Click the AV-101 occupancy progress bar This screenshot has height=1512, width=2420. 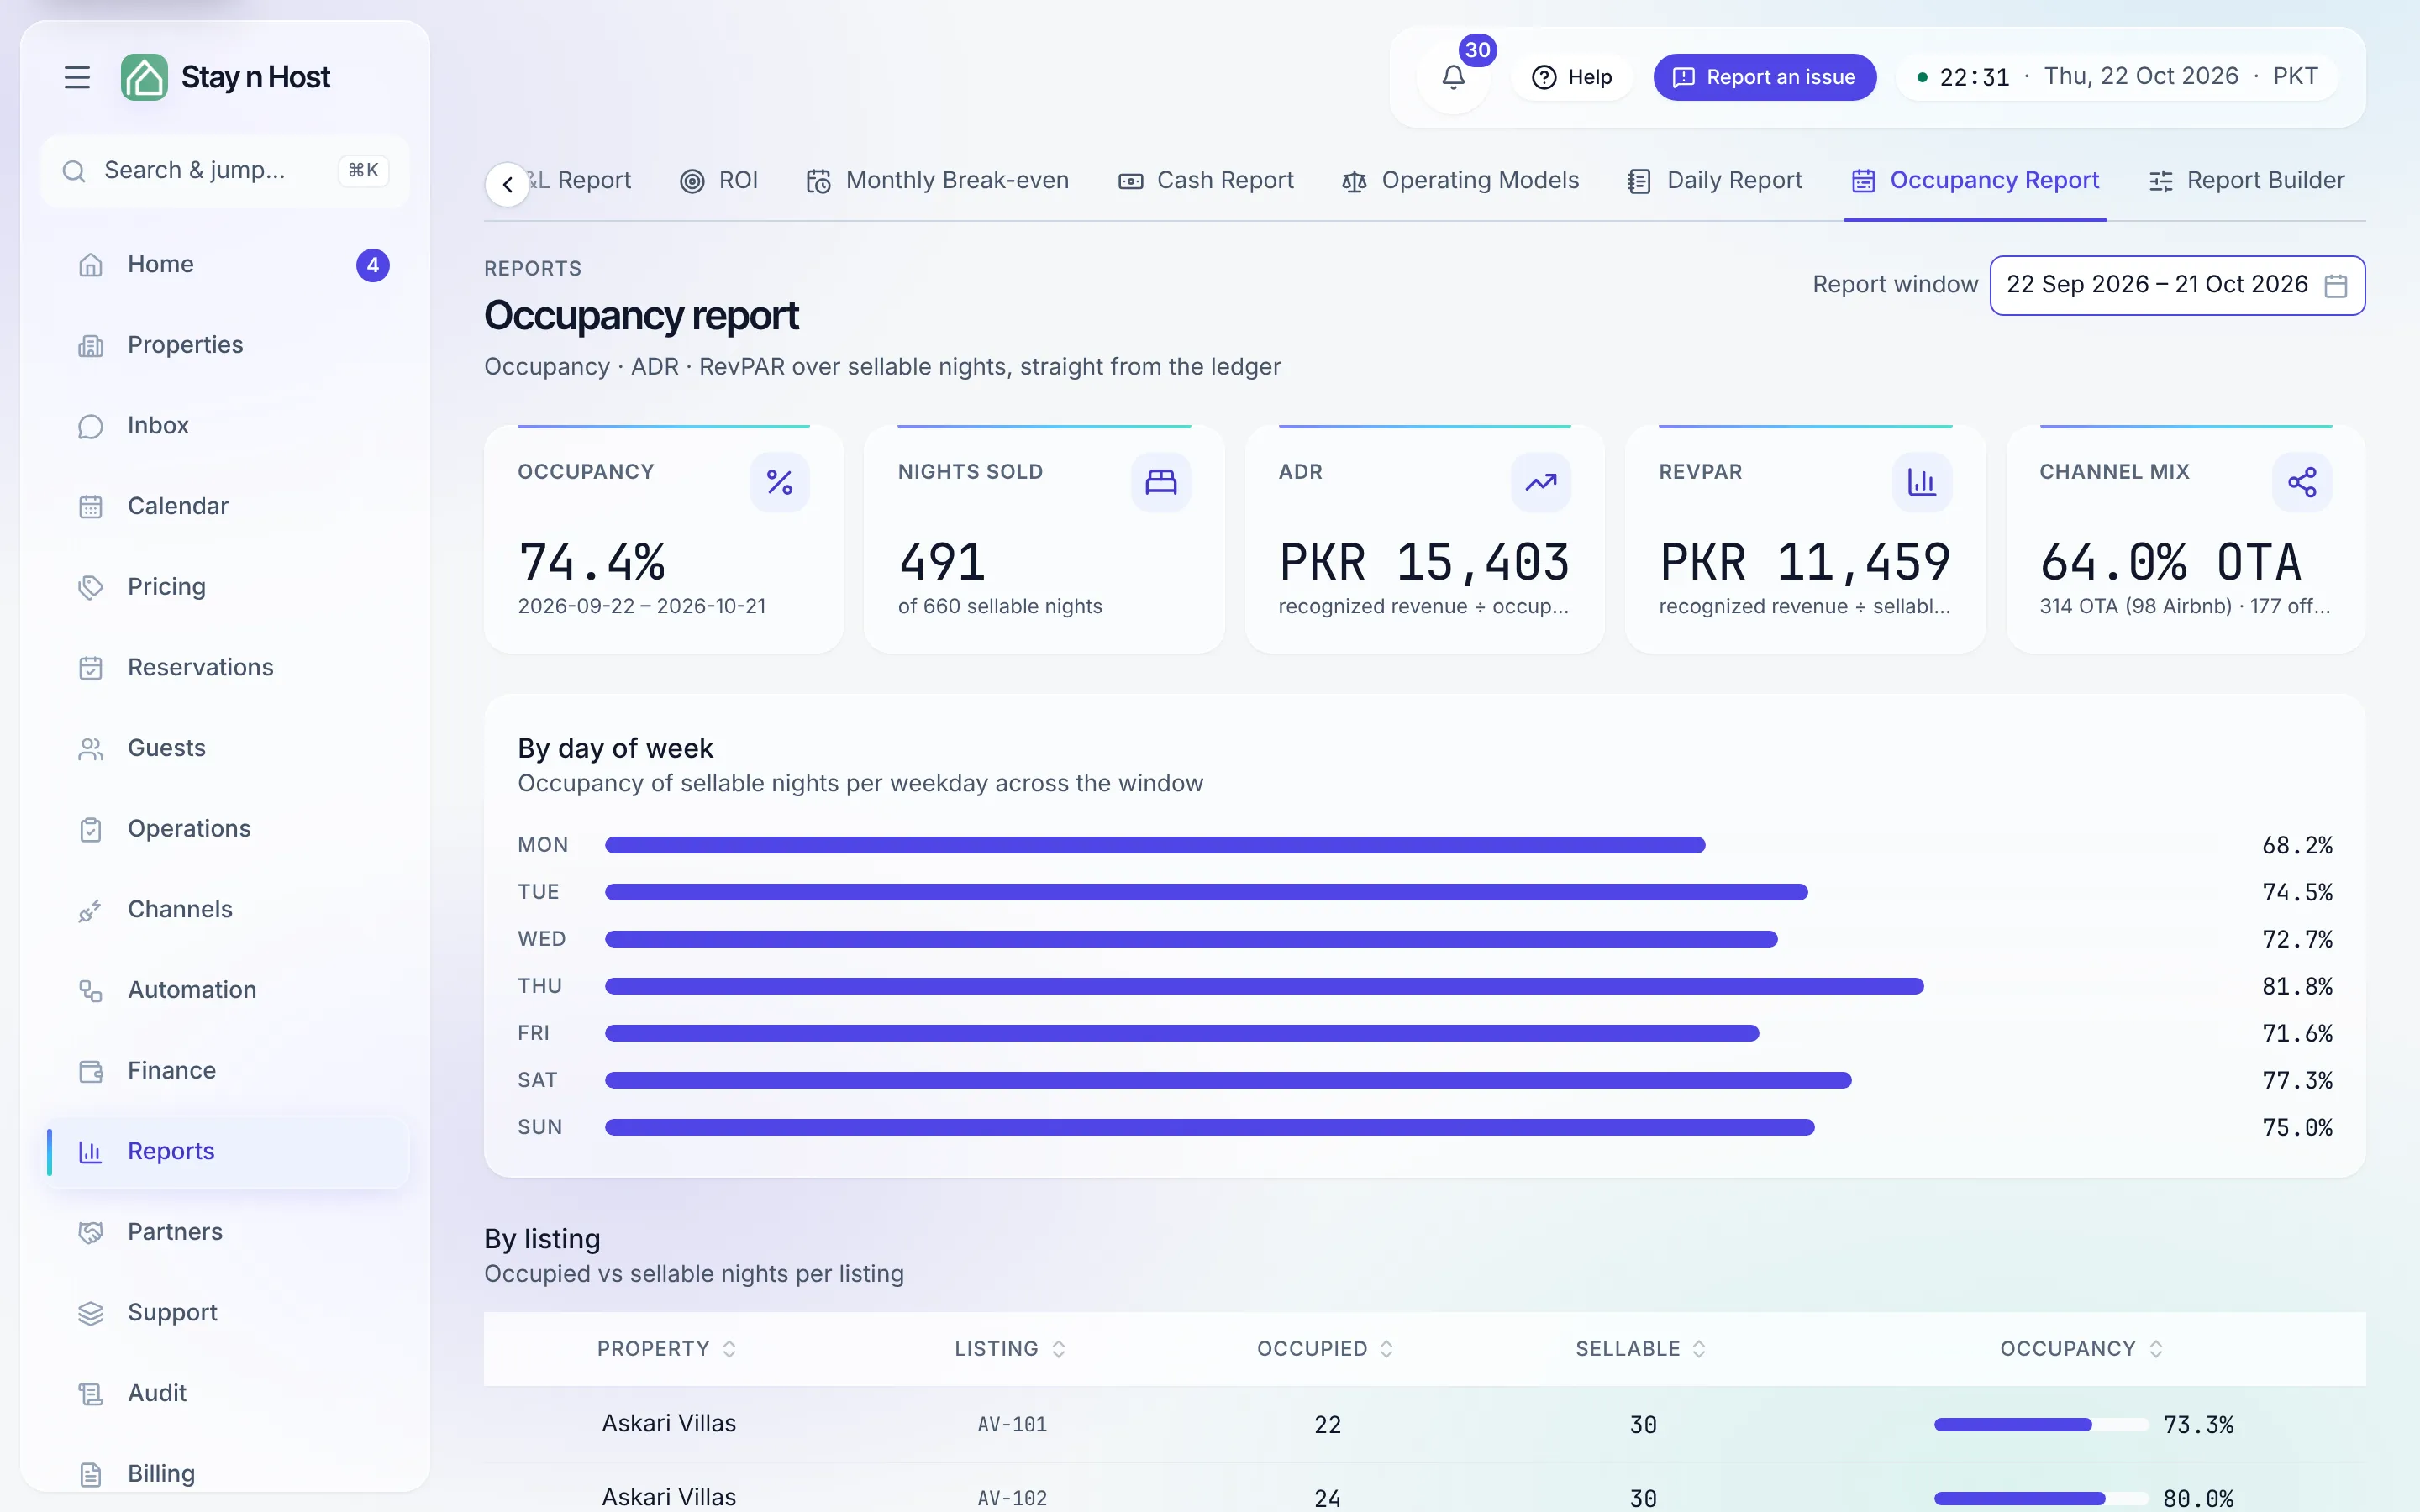coord(2040,1424)
